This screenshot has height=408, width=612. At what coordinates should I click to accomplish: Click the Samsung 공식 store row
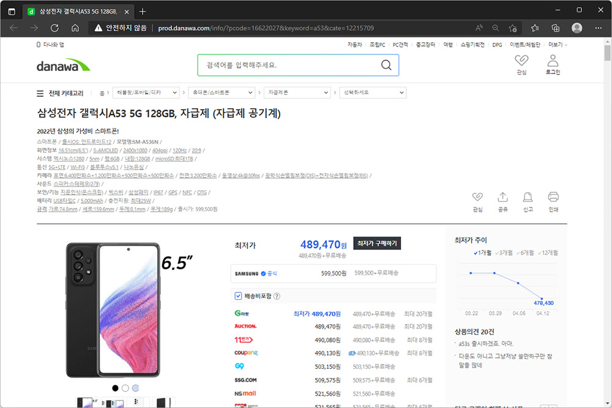(x=334, y=273)
